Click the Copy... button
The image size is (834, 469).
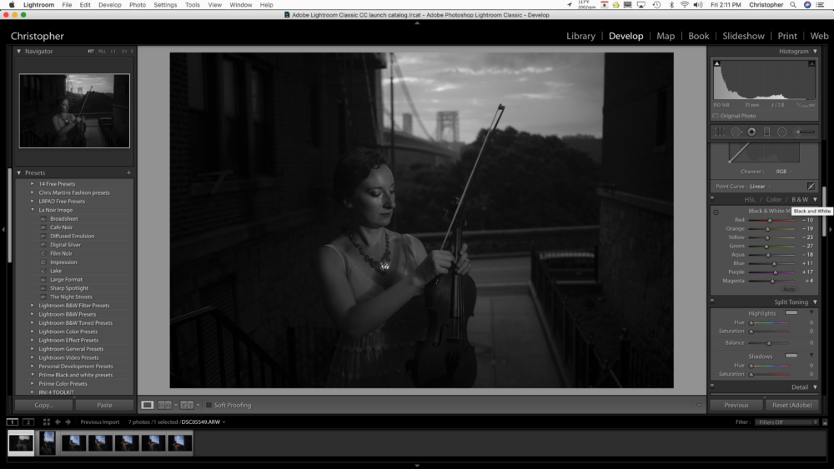tap(43, 405)
